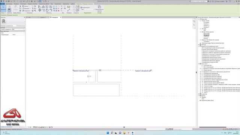The image size is (240, 135).
Task: Open the Chat app from taskbar
Action: point(120,133)
